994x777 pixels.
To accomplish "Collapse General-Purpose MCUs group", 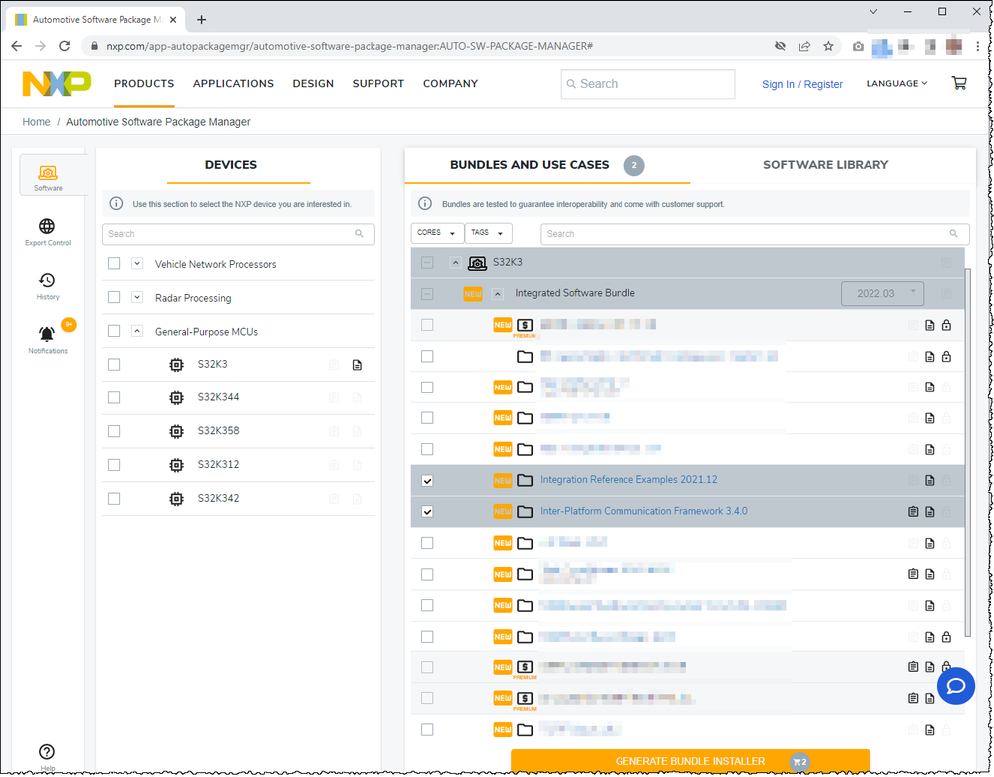I will 137,331.
